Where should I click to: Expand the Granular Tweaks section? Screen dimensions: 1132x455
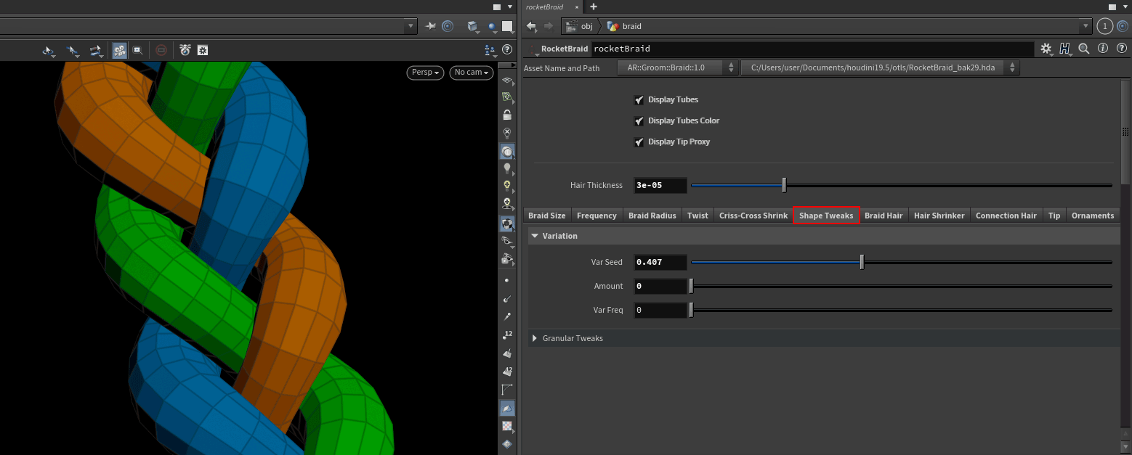click(x=535, y=338)
